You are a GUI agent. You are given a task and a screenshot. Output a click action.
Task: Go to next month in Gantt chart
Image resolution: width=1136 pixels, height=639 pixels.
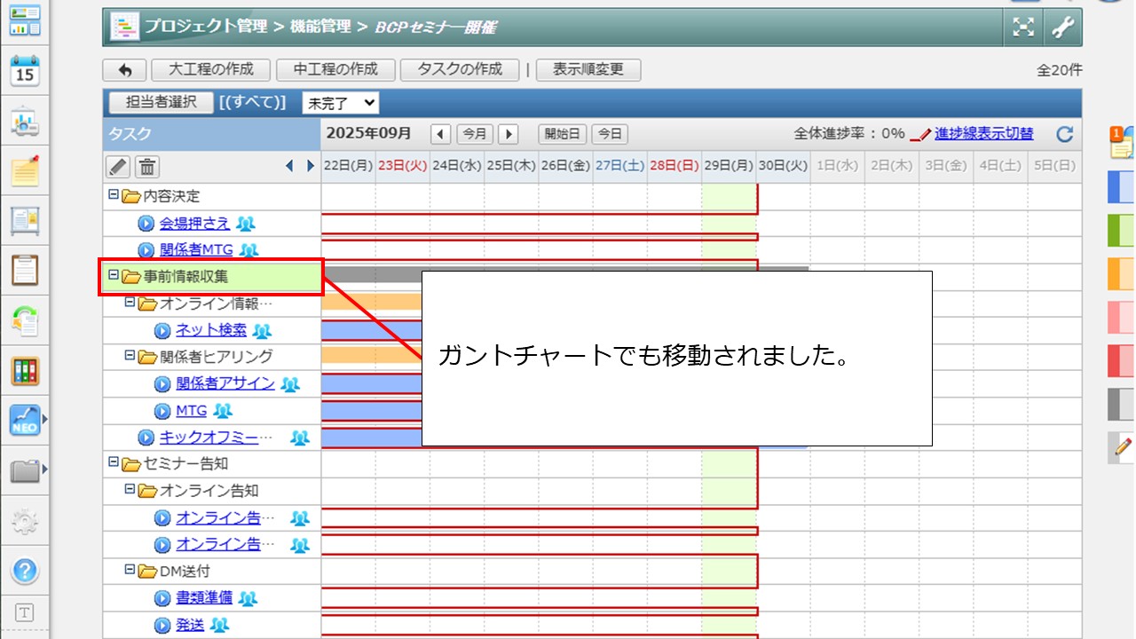[x=508, y=134]
